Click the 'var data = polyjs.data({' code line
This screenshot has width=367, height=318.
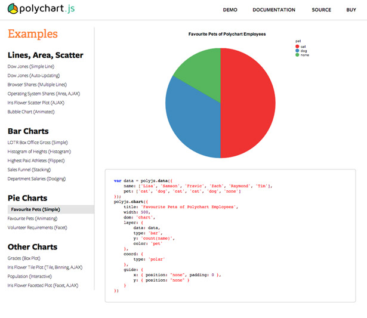143,181
